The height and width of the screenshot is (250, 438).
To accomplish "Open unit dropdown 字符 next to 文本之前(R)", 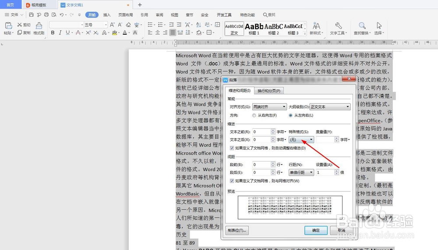I will pos(281,131).
